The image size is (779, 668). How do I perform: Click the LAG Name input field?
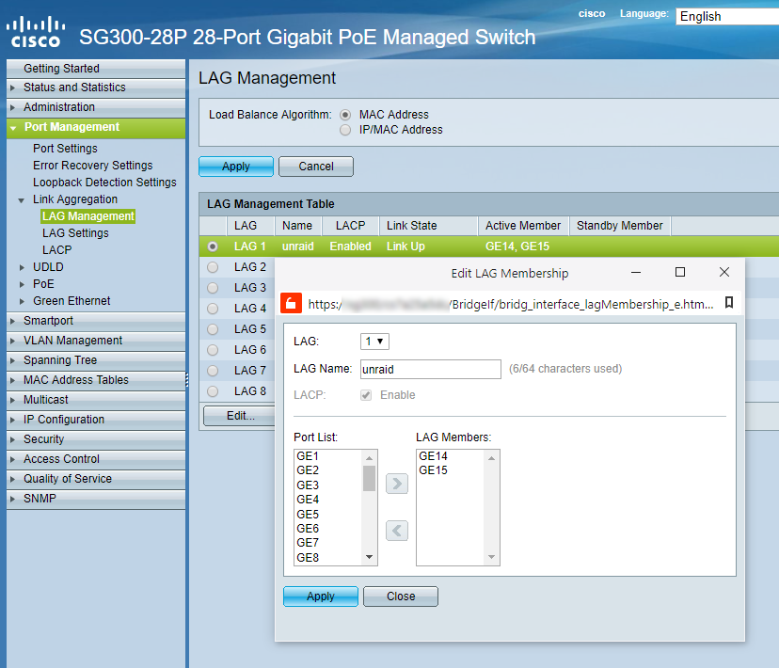431,369
